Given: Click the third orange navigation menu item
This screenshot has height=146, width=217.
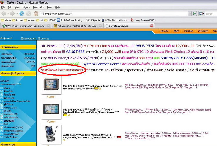Looking at the screenshot, I should point(188,31).
